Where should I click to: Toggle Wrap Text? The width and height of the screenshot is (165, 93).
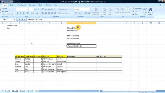(62, 9)
